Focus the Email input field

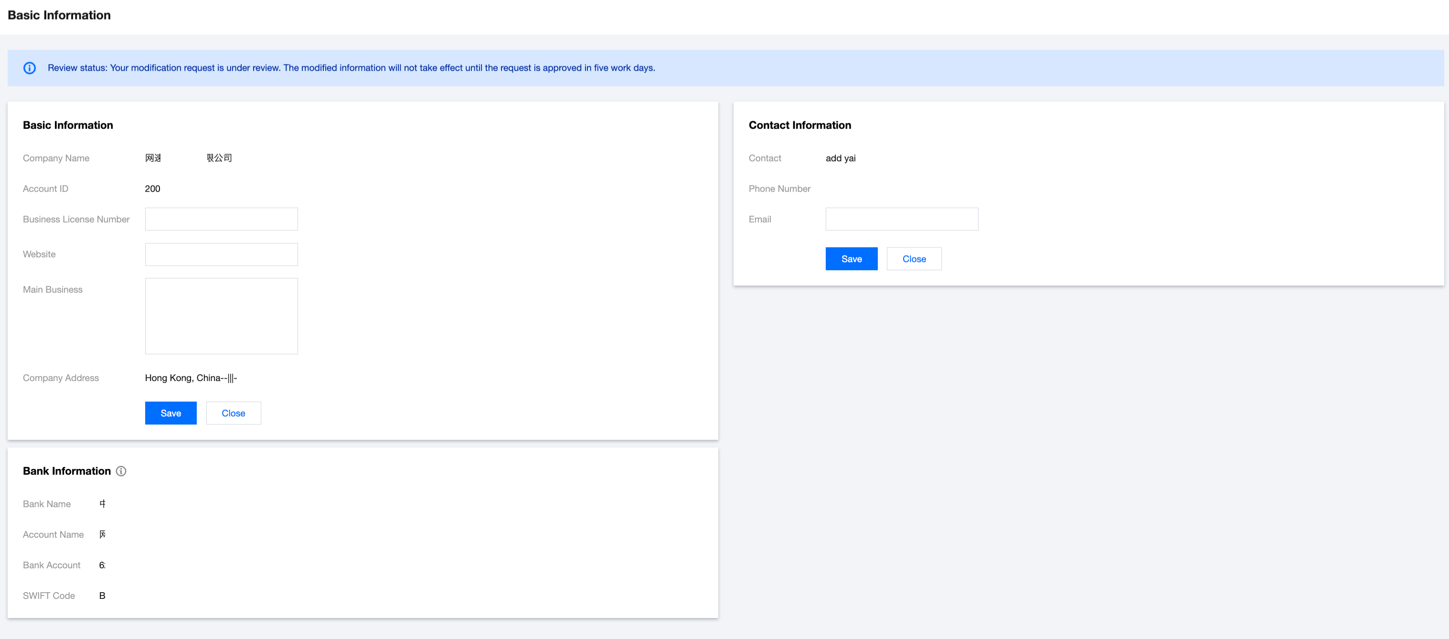point(901,219)
